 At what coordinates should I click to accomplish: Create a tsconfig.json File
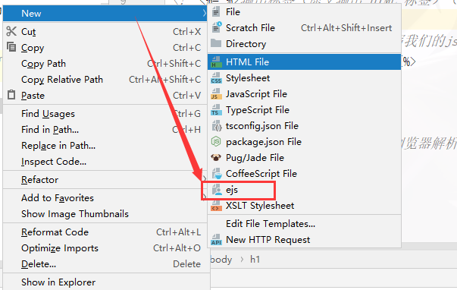click(x=304, y=126)
